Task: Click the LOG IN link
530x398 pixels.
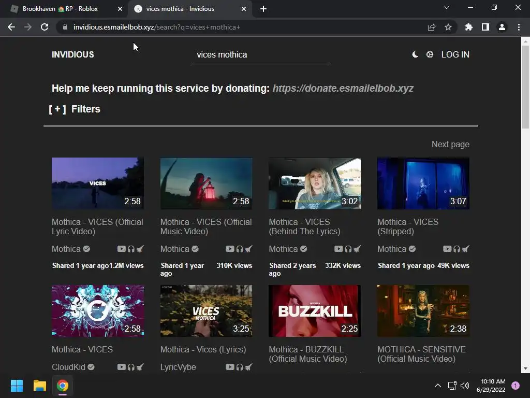Action: click(x=455, y=54)
